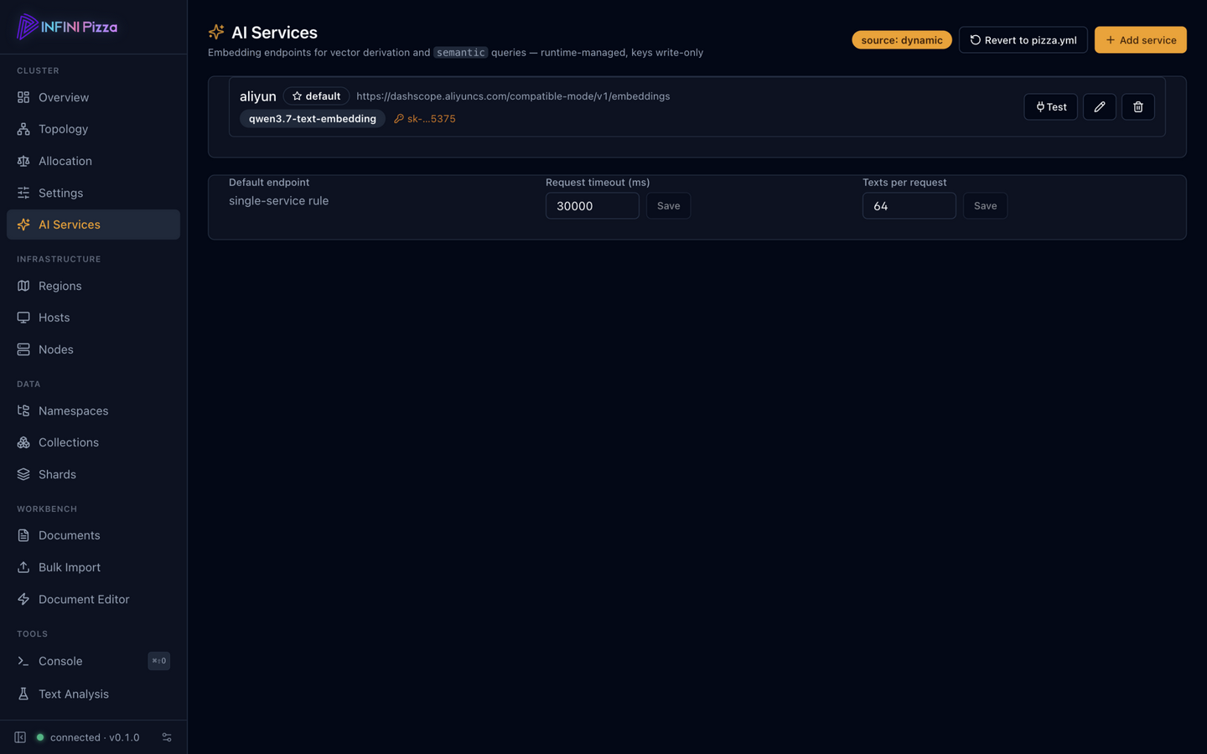Open connection settings sliders icon

tap(167, 737)
